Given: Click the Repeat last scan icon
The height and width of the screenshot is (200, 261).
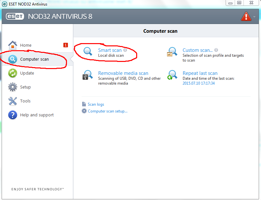Looking at the screenshot, I should coord(172,75).
